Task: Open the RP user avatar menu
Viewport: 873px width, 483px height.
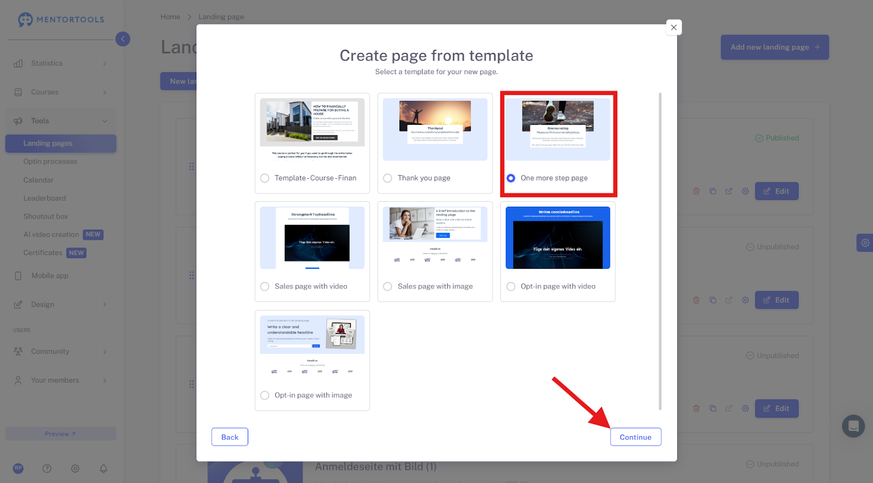Action: [x=18, y=468]
